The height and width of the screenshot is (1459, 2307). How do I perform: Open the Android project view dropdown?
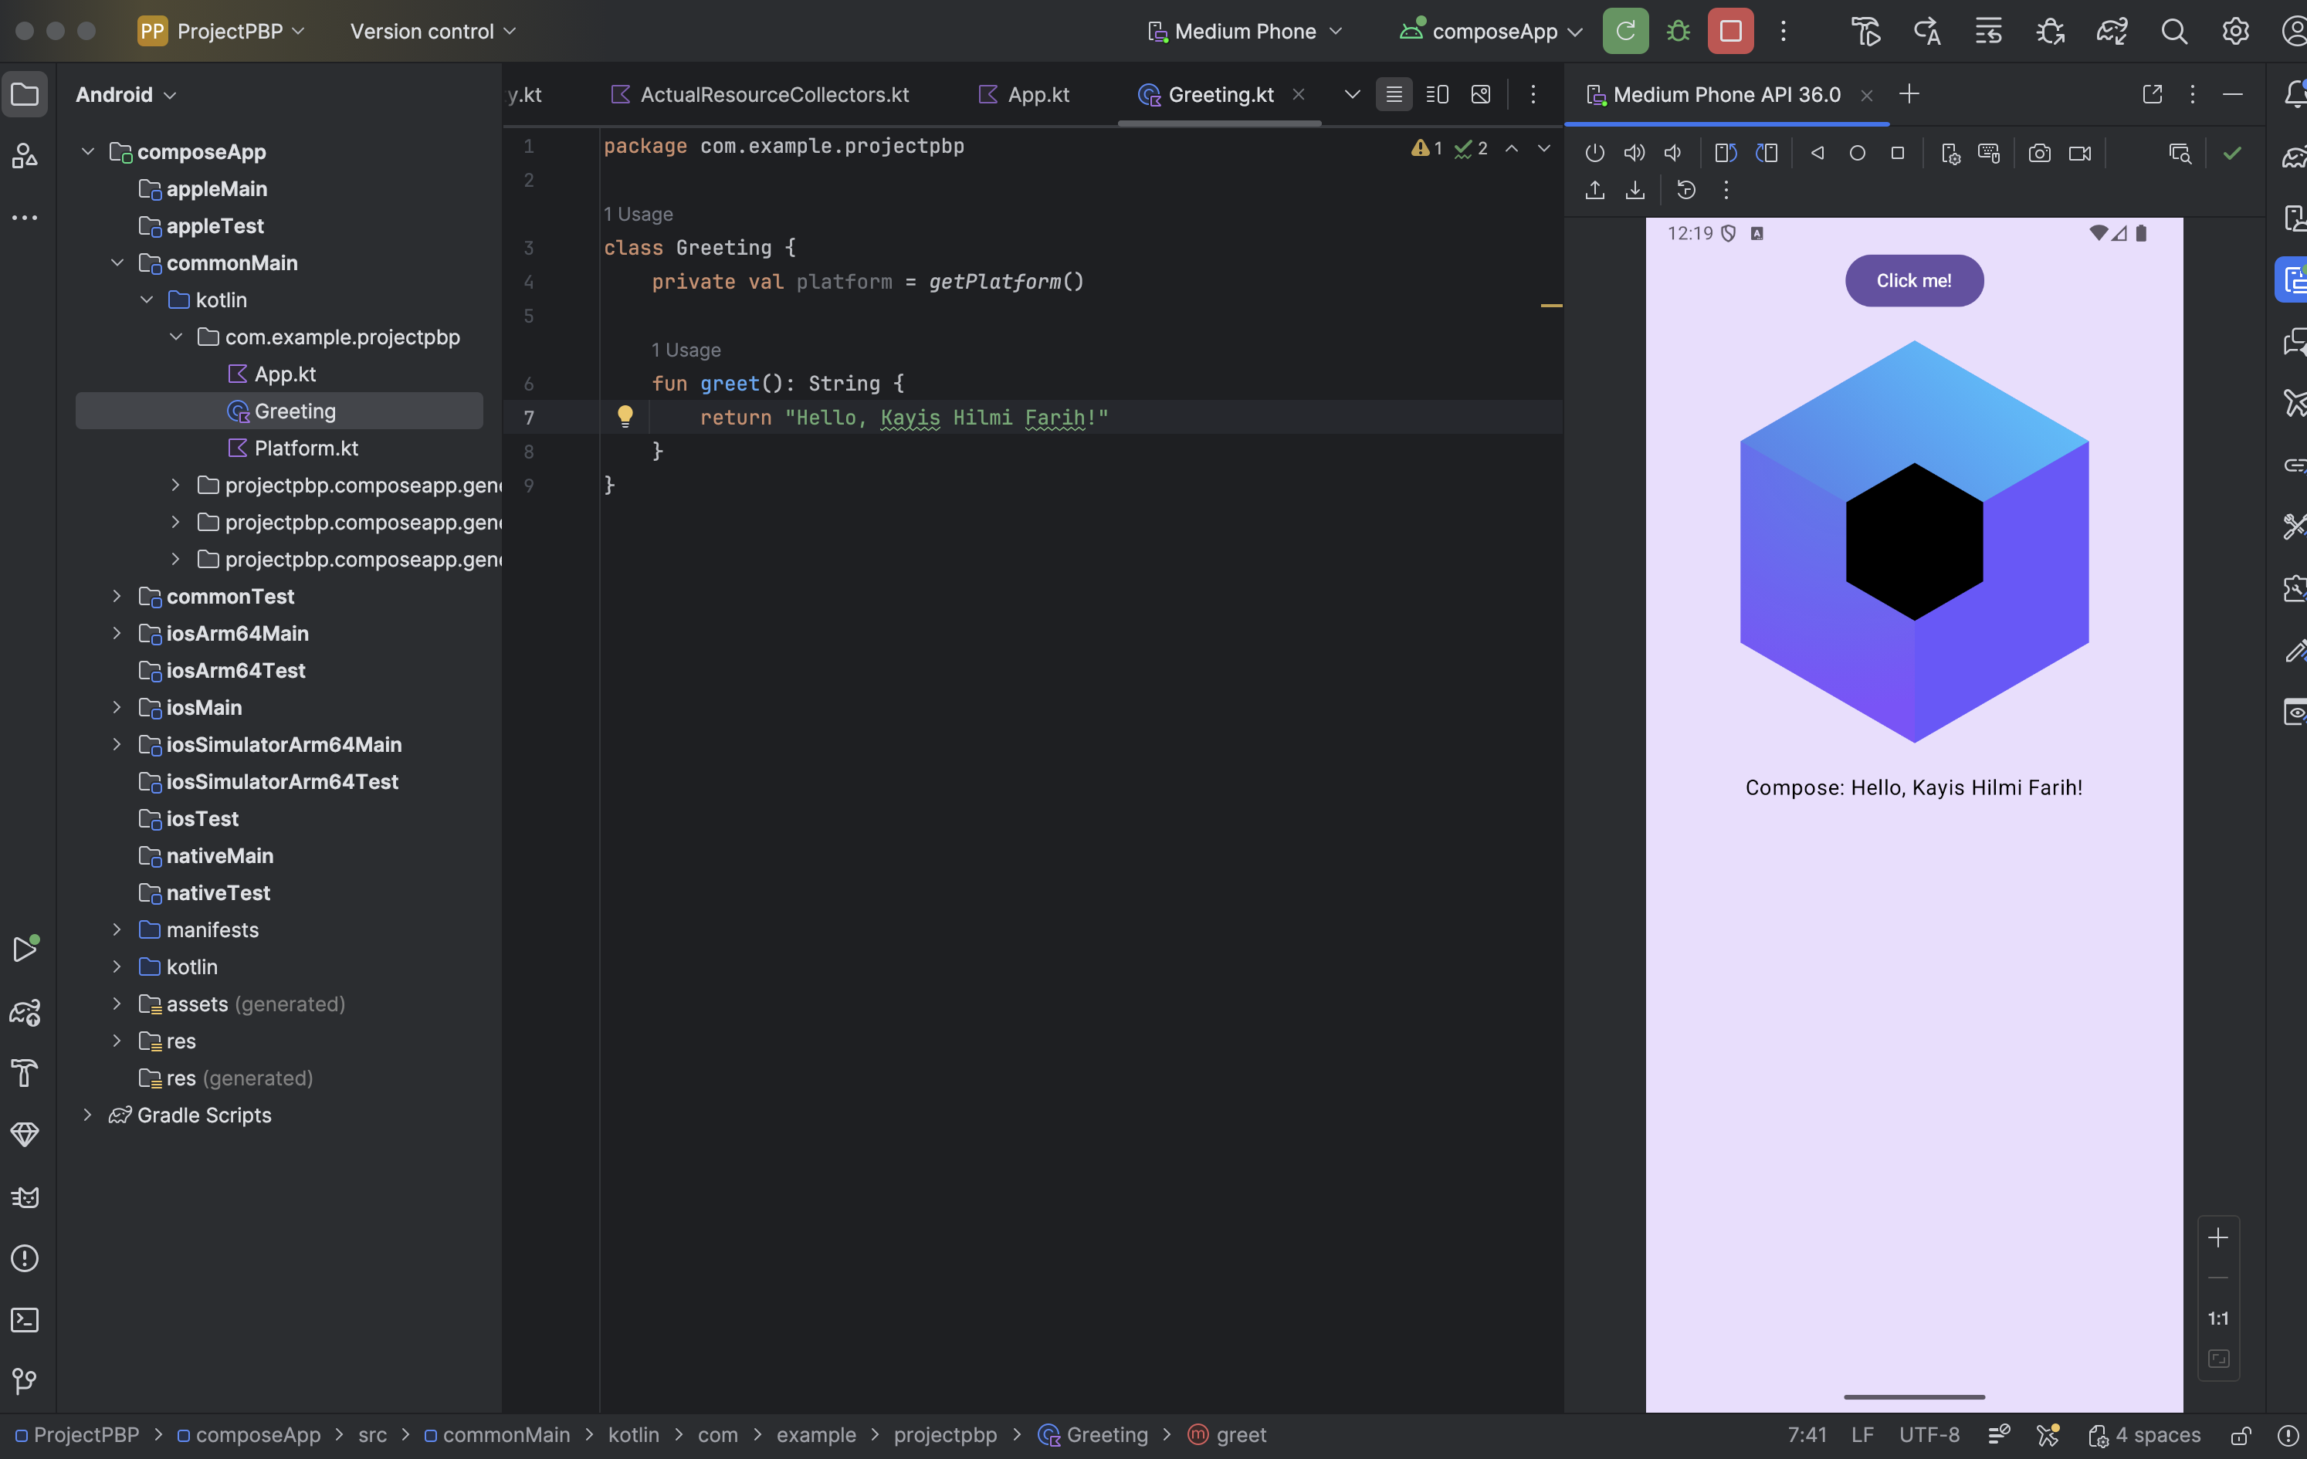pos(126,95)
